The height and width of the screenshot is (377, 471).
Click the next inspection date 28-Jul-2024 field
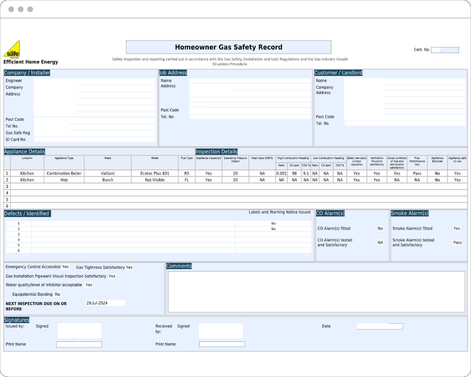[x=105, y=303]
